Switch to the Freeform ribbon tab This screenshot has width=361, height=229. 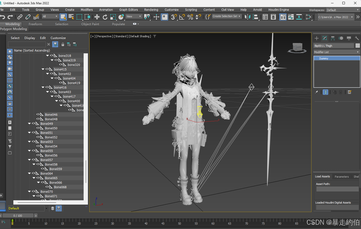pos(35,24)
